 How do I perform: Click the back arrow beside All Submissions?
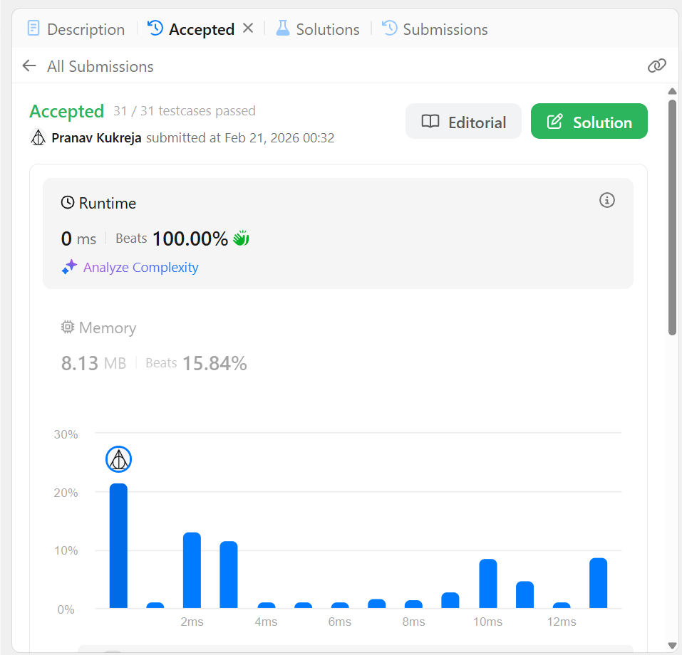(x=29, y=65)
